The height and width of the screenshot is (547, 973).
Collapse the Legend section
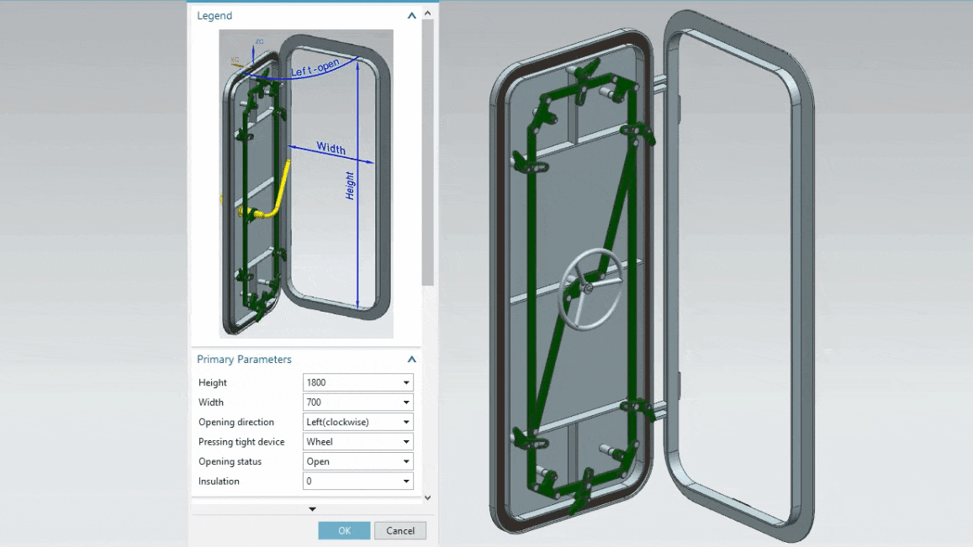[x=411, y=15]
